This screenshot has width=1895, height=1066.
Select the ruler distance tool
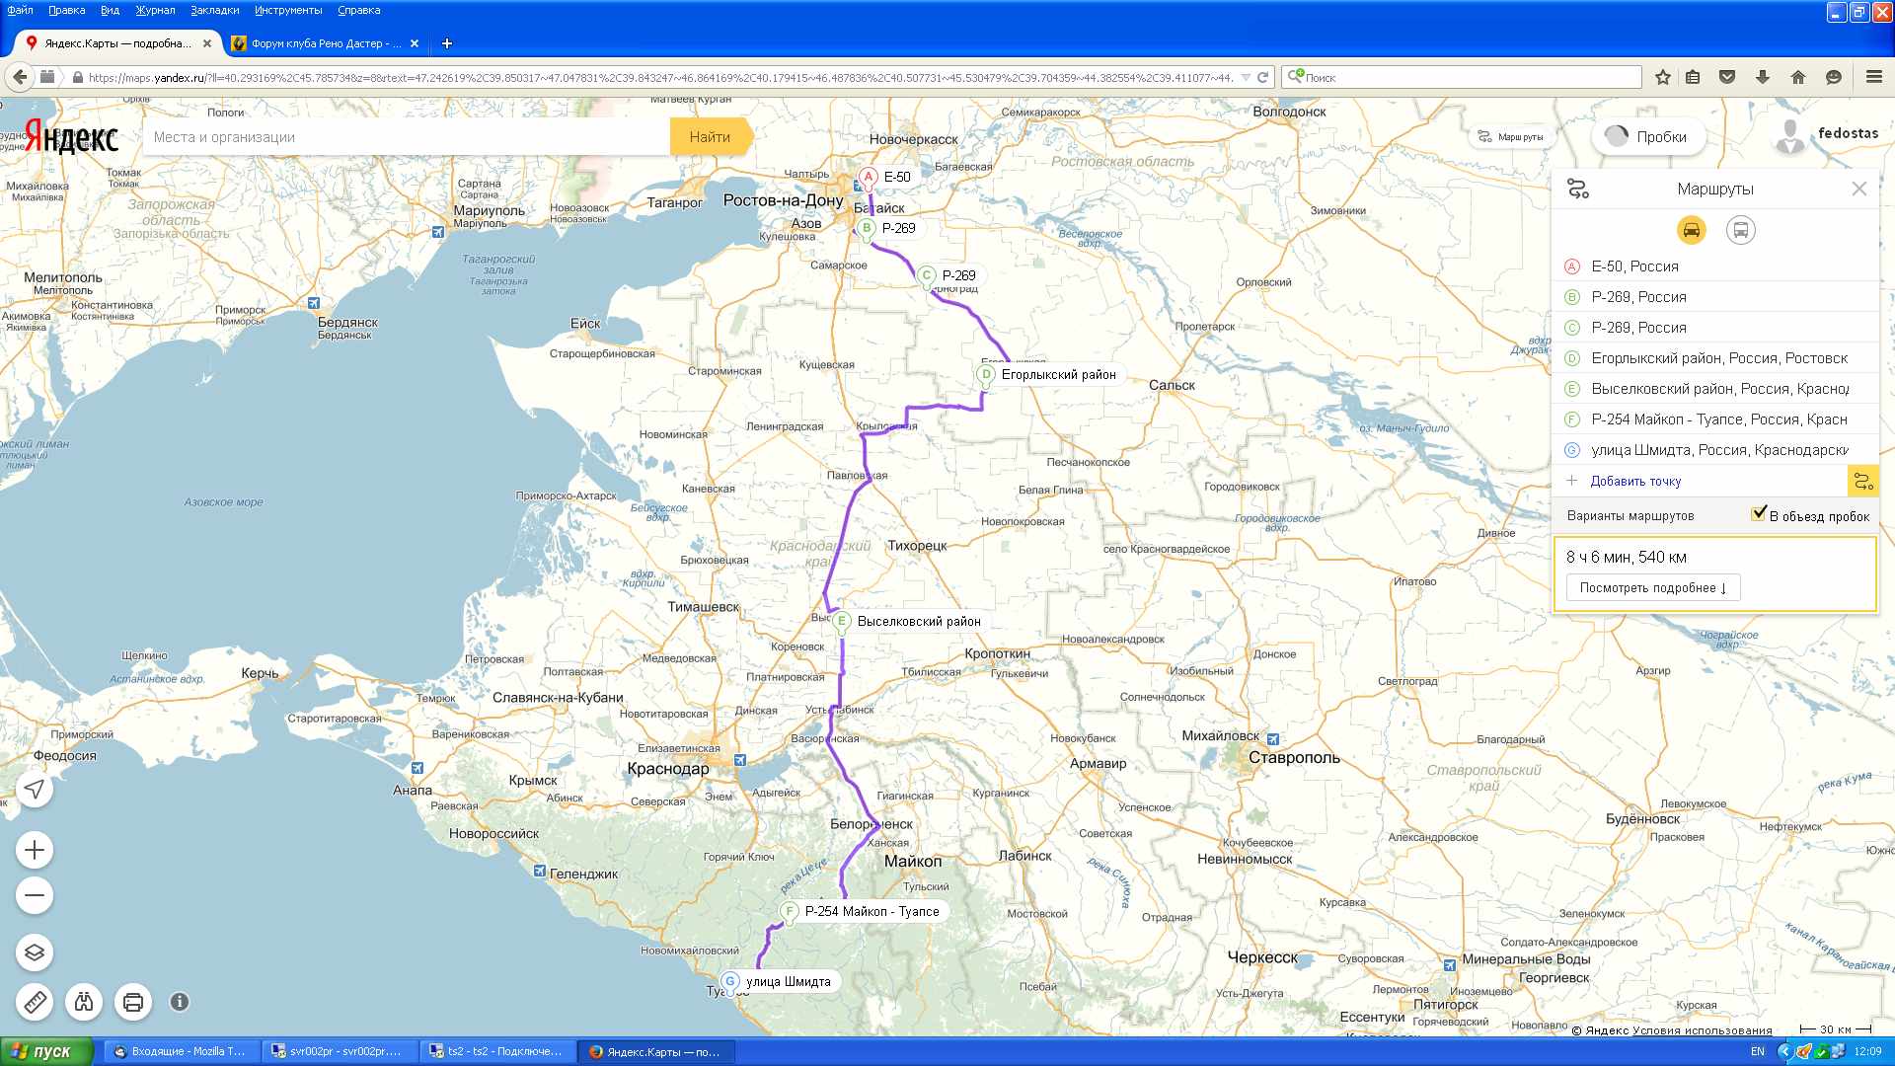pos(35,1002)
